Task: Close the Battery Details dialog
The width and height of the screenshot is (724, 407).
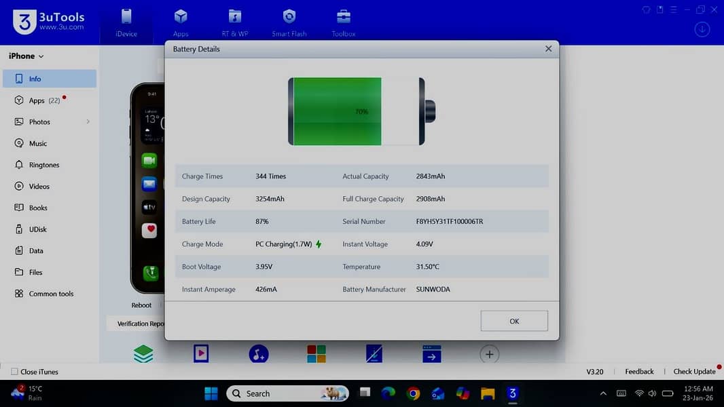Action: 548,49
